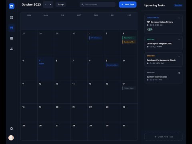Open more options on Database Performance Check card
Viewport: 192px width, 144px height.
[x=179, y=56]
